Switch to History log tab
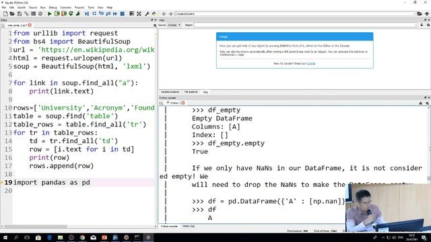The image size is (431, 242). [x=189, y=227]
